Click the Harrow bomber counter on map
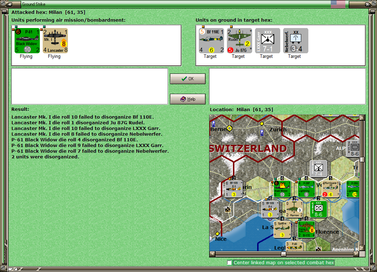377x272 pixels. click(x=294, y=210)
